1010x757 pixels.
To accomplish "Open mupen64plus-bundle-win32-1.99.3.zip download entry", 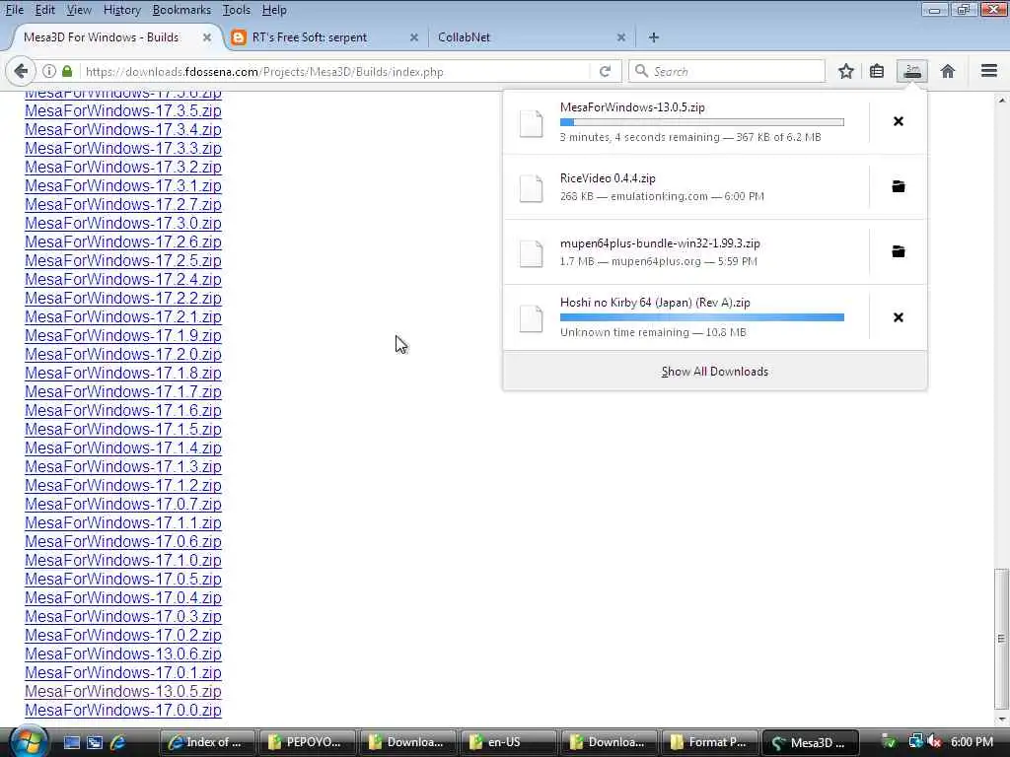I will (x=686, y=251).
